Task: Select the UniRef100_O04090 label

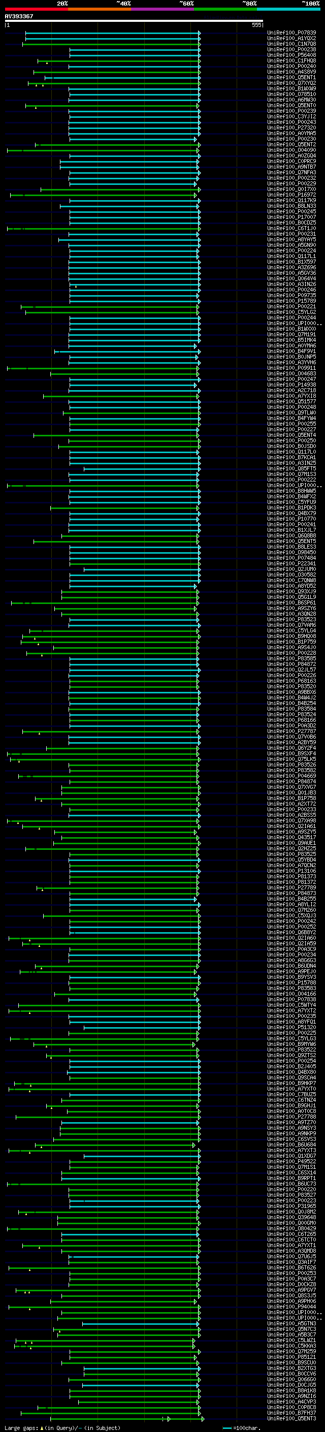Action: [x=291, y=150]
